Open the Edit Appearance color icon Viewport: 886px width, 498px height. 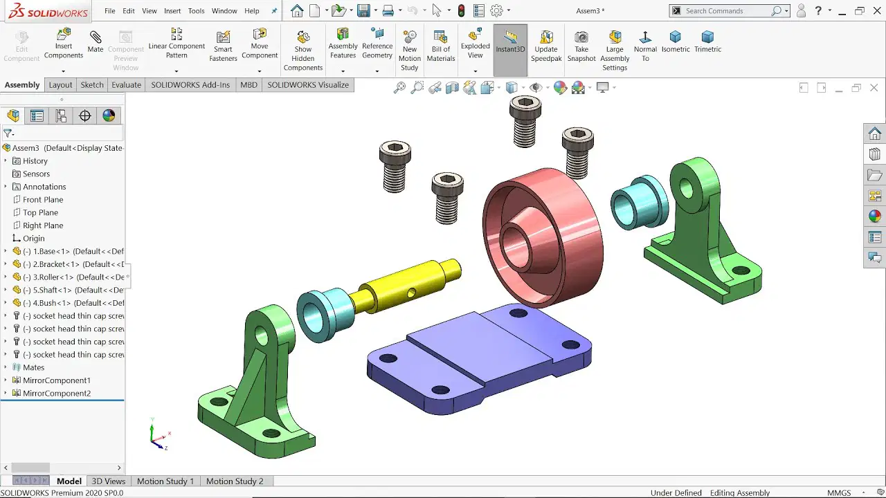(560, 87)
